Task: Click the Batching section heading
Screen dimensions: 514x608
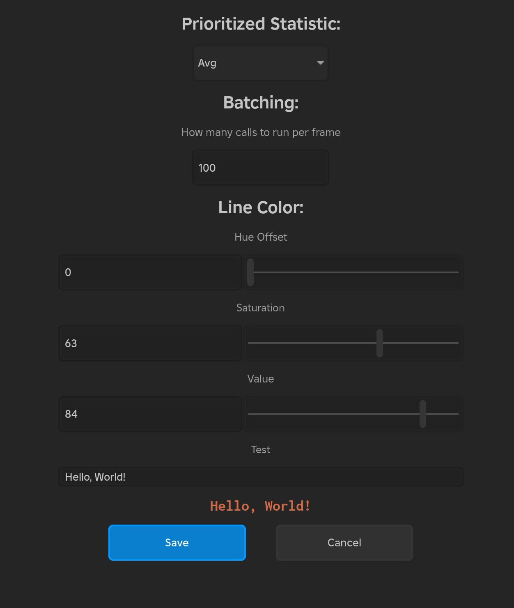Action: point(261,103)
